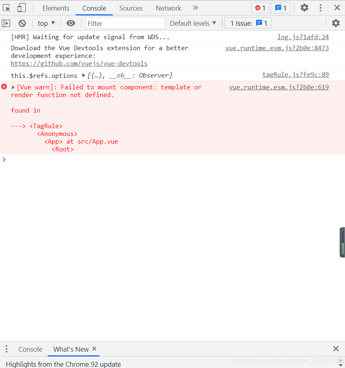Viewport: 345px width, 368px height.
Task: Open console settings on toolbar right
Action: (336, 23)
